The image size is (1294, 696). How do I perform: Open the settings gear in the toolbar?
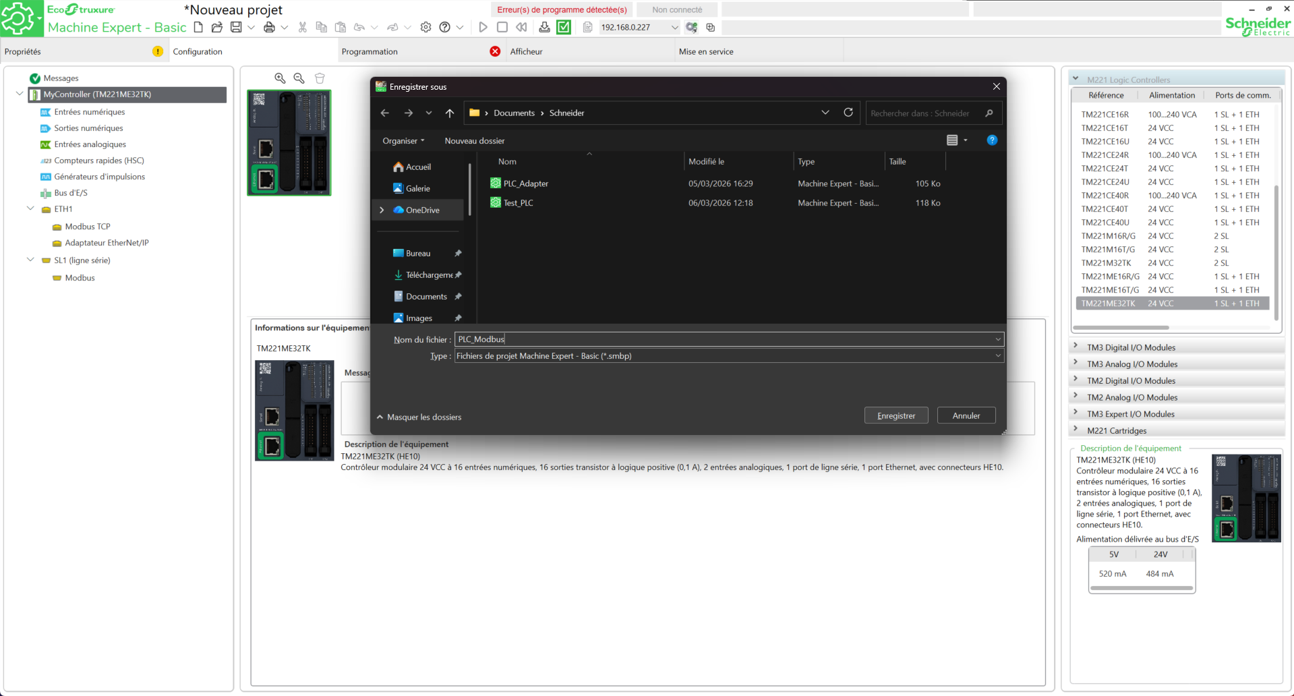[x=425, y=27]
